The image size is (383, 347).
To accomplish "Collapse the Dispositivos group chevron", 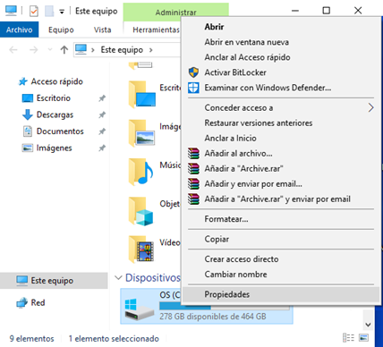I will pyautogui.click(x=118, y=278).
